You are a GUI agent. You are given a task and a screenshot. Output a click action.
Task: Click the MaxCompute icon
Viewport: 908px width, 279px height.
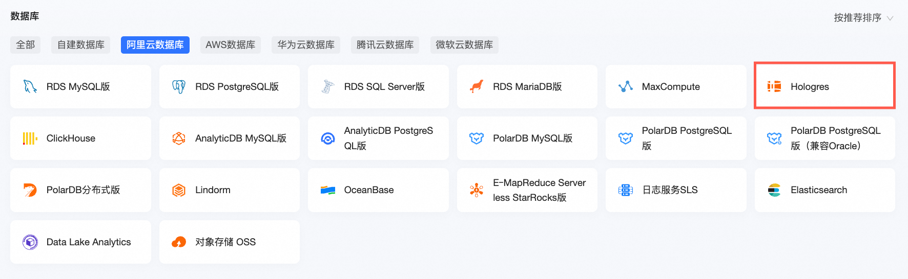(x=626, y=86)
